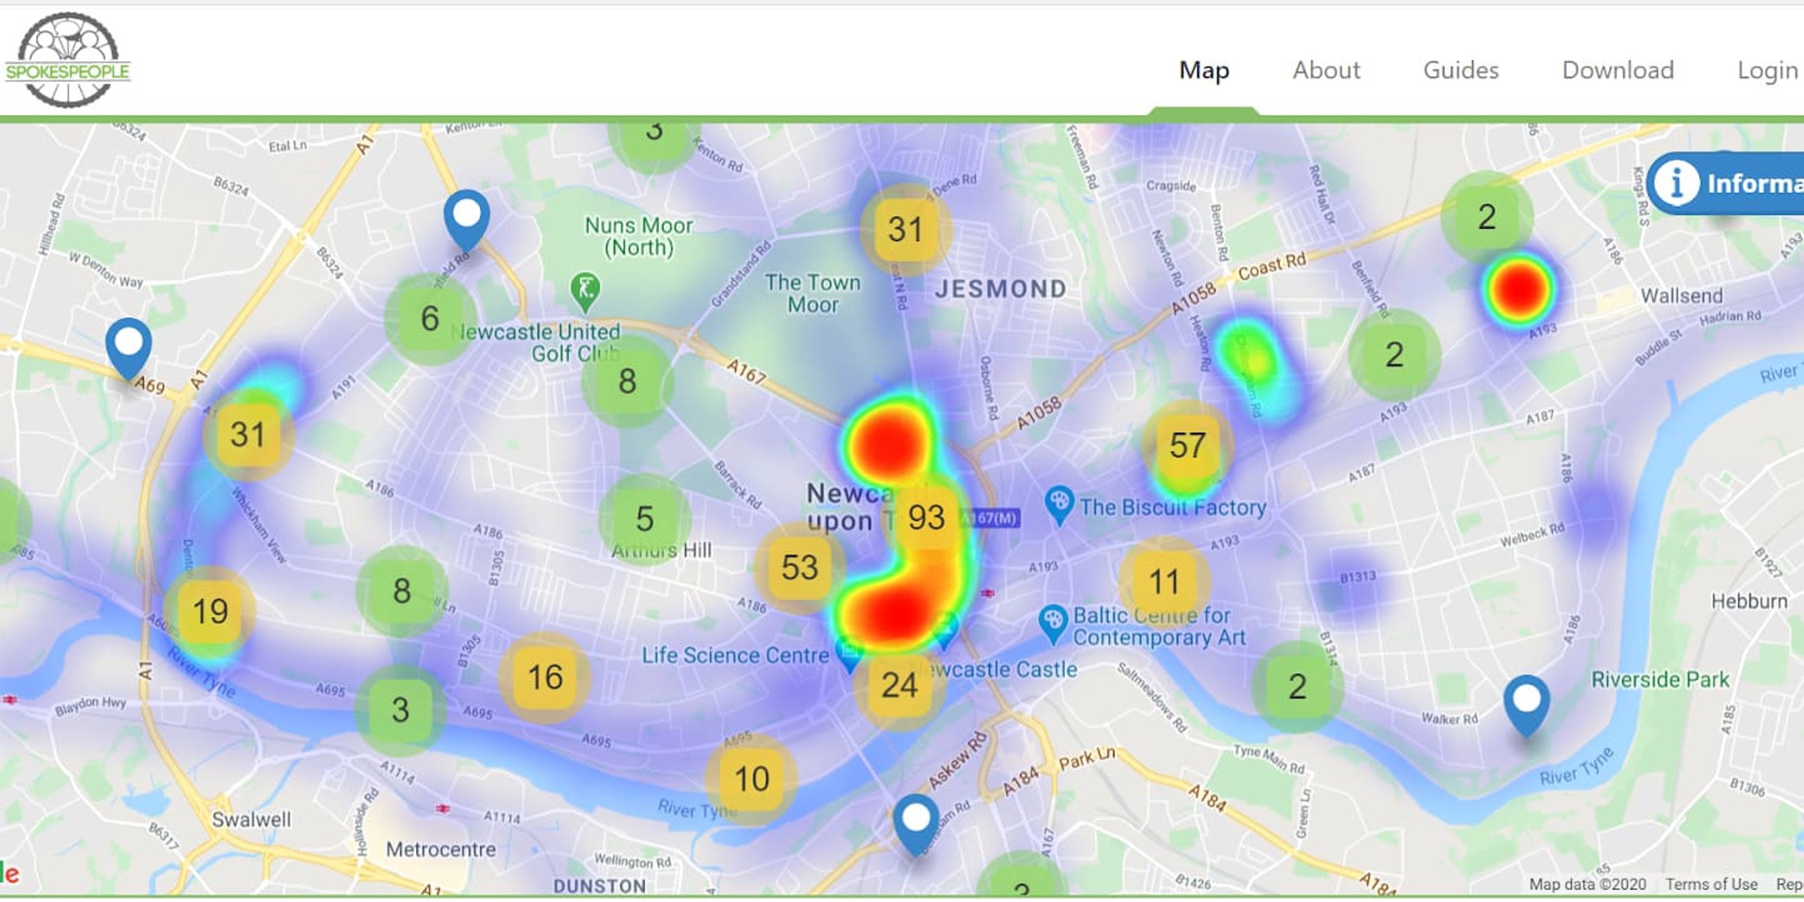Image resolution: width=1804 pixels, height=902 pixels.
Task: Select the green "6" marker near Newcastle United Golf Club
Action: [430, 319]
